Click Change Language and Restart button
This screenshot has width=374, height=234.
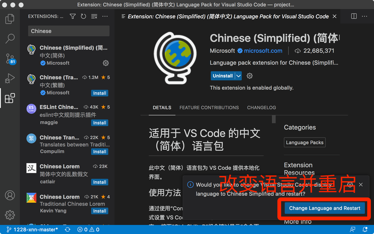325,208
